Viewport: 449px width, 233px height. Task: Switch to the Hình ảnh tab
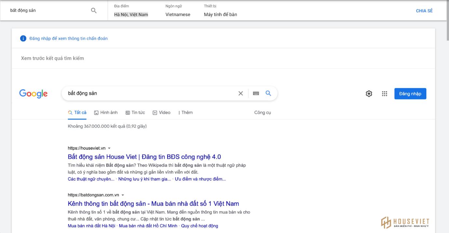[x=106, y=113]
